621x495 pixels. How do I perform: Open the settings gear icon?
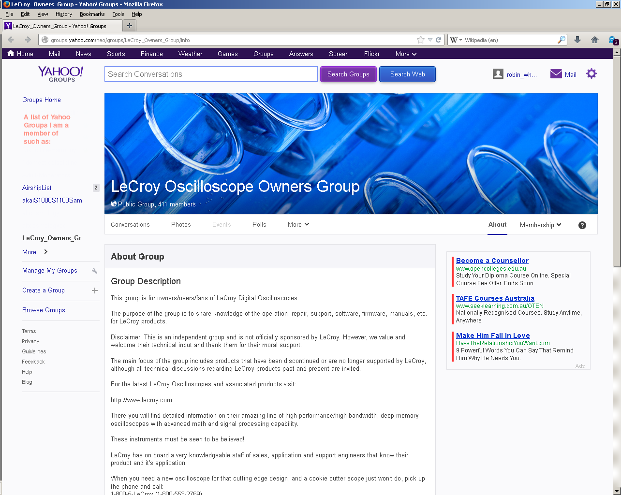[591, 74]
